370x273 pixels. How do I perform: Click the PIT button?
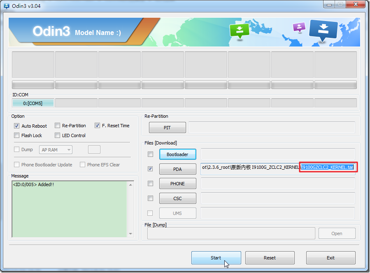[x=167, y=128]
